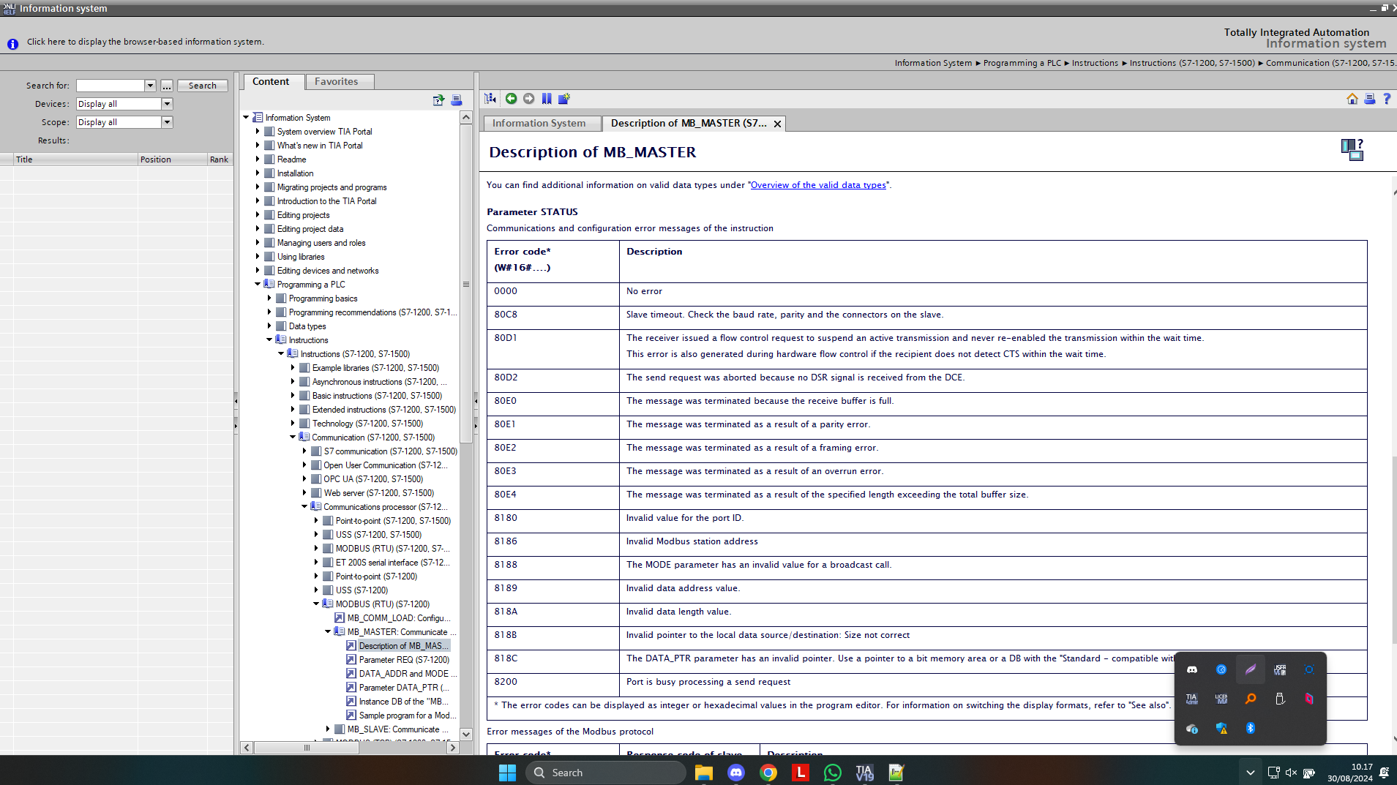Click the safely remove USB tray icon
Image resolution: width=1397 pixels, height=785 pixels.
pos(1279,699)
